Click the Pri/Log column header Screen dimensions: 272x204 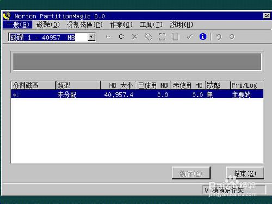tap(247, 85)
